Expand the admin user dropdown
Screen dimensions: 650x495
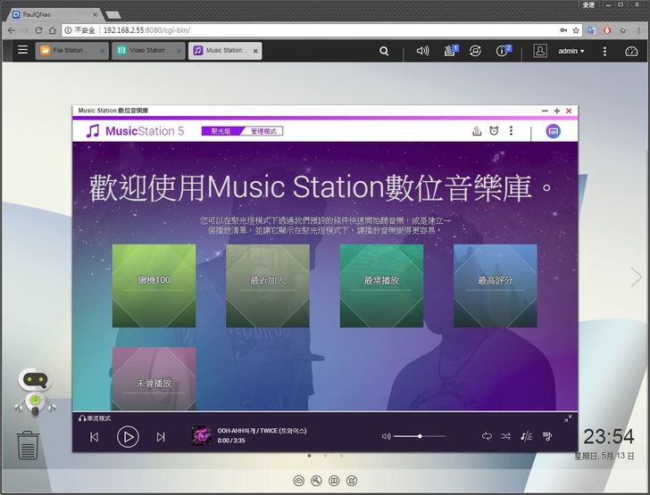[x=571, y=51]
